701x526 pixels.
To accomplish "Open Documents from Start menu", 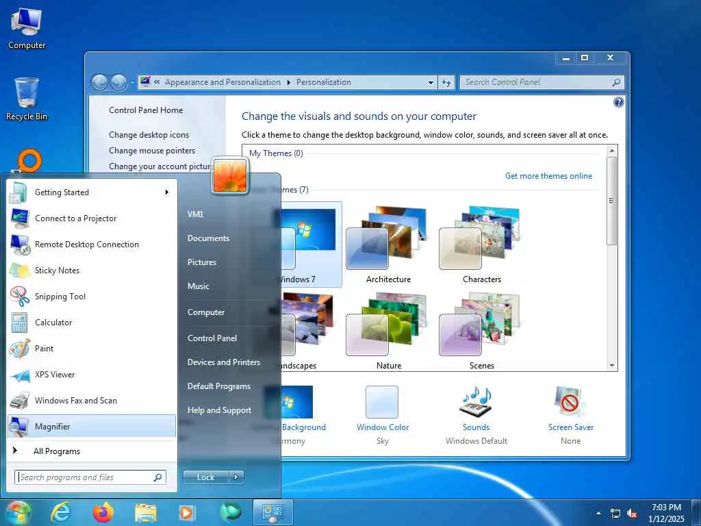I will tap(208, 238).
